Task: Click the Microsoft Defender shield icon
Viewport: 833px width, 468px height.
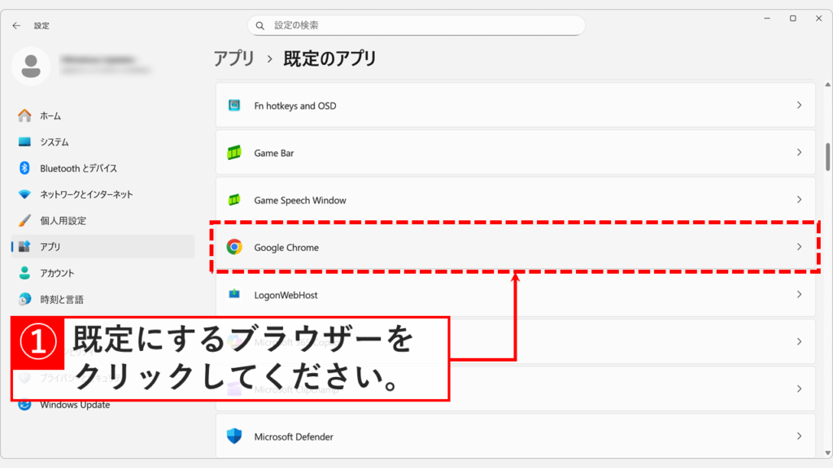Action: click(236, 436)
